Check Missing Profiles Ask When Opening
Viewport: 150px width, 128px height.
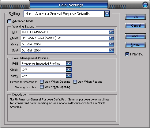tap(42, 87)
